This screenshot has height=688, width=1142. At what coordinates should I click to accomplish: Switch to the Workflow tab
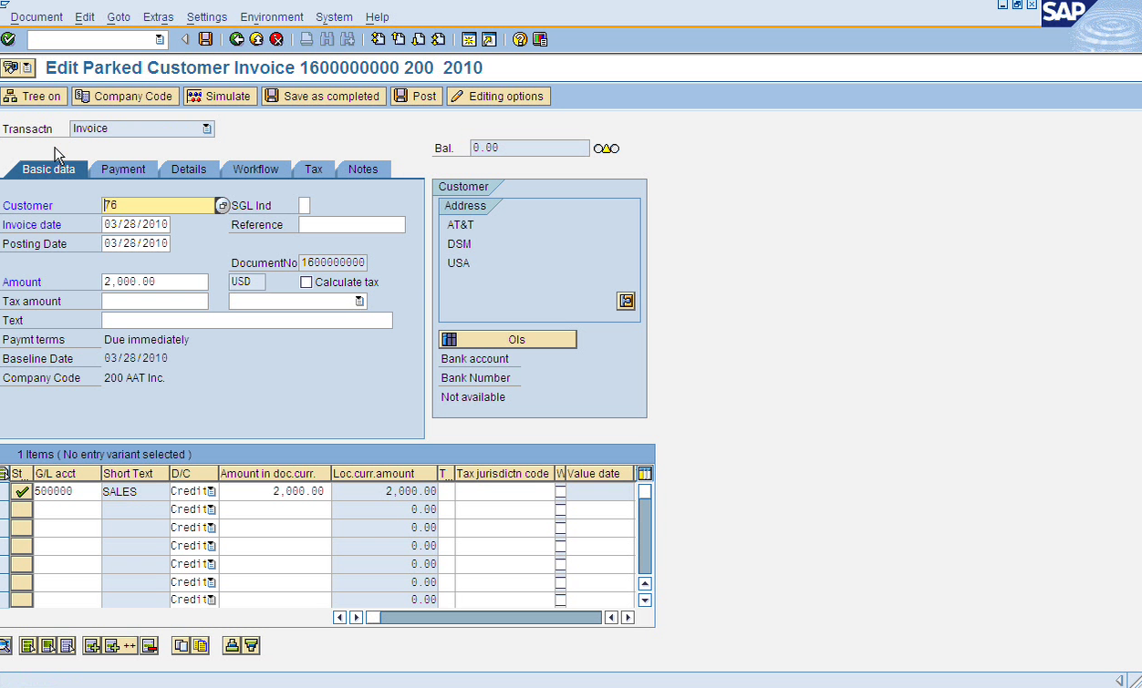point(255,169)
